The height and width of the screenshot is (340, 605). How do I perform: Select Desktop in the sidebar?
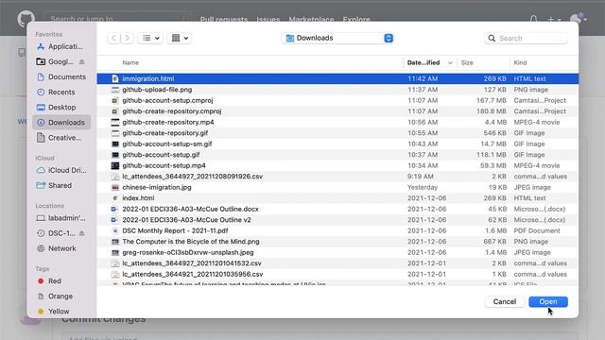(61, 107)
